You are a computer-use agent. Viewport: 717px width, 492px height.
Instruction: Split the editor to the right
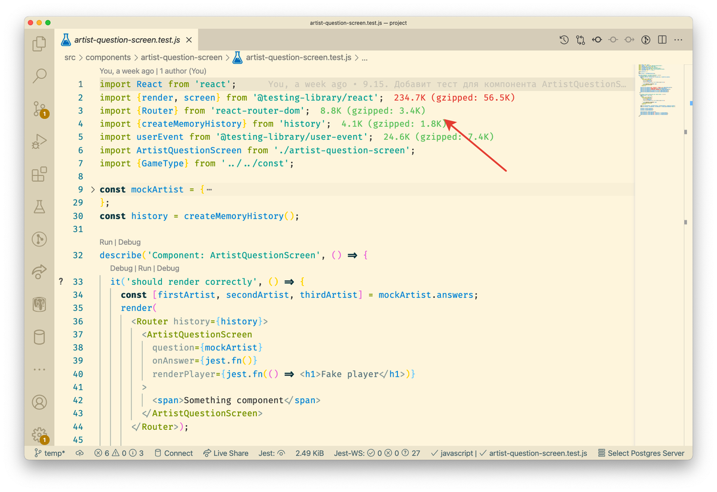pos(662,40)
